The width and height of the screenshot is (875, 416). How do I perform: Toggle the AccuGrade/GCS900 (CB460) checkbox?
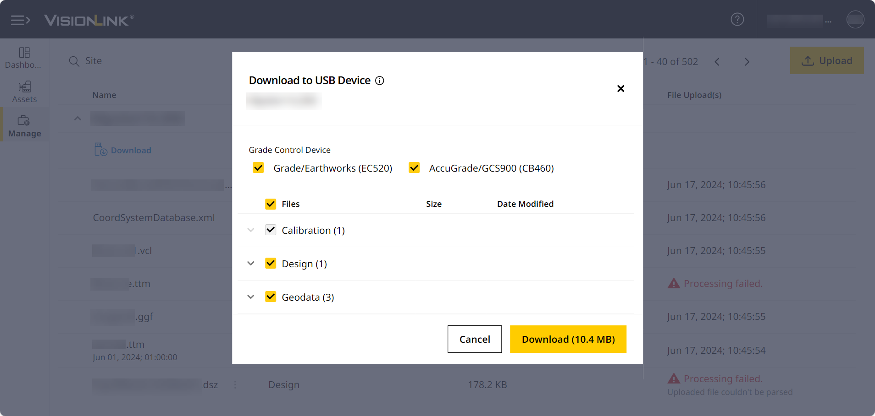tap(414, 168)
